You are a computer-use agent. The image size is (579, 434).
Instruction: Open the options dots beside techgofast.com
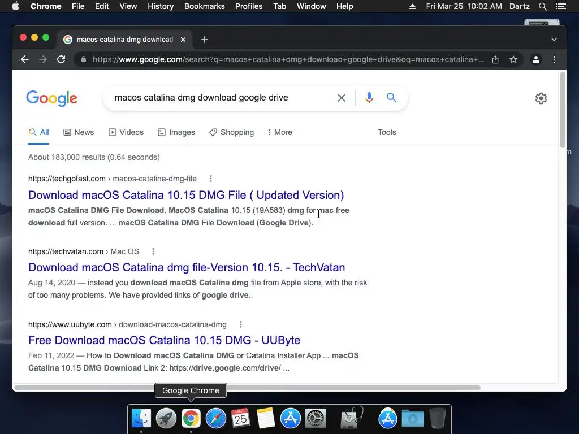(211, 179)
